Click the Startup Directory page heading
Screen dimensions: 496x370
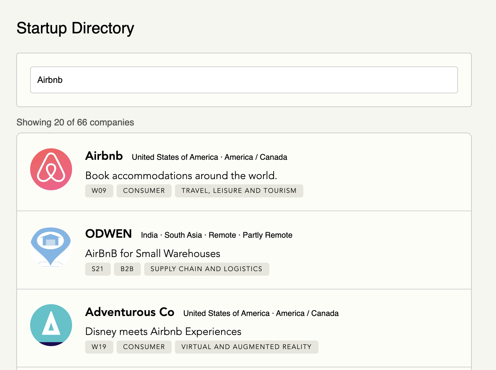coord(75,28)
